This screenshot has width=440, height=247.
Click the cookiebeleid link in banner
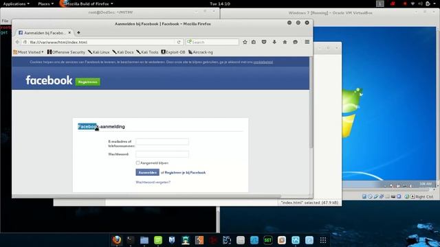tap(263, 62)
